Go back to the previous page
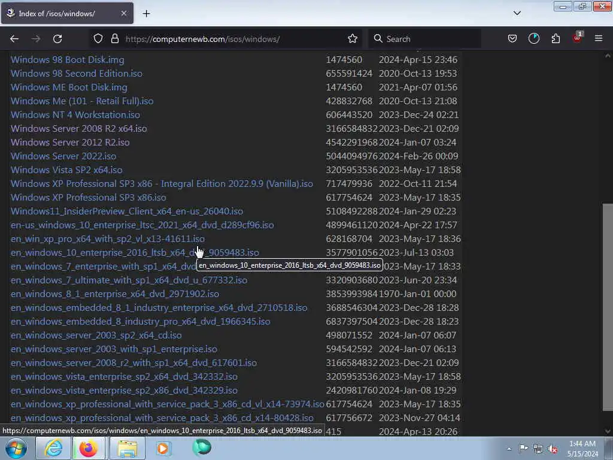The image size is (613, 460). click(14, 39)
